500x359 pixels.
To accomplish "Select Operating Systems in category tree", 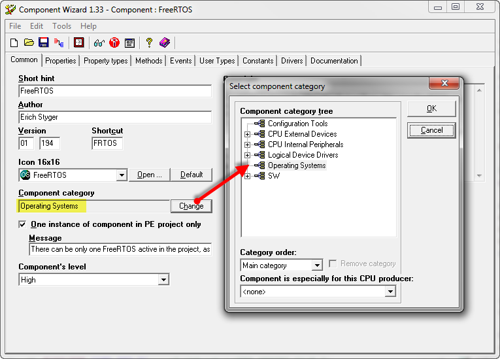I will [x=296, y=165].
